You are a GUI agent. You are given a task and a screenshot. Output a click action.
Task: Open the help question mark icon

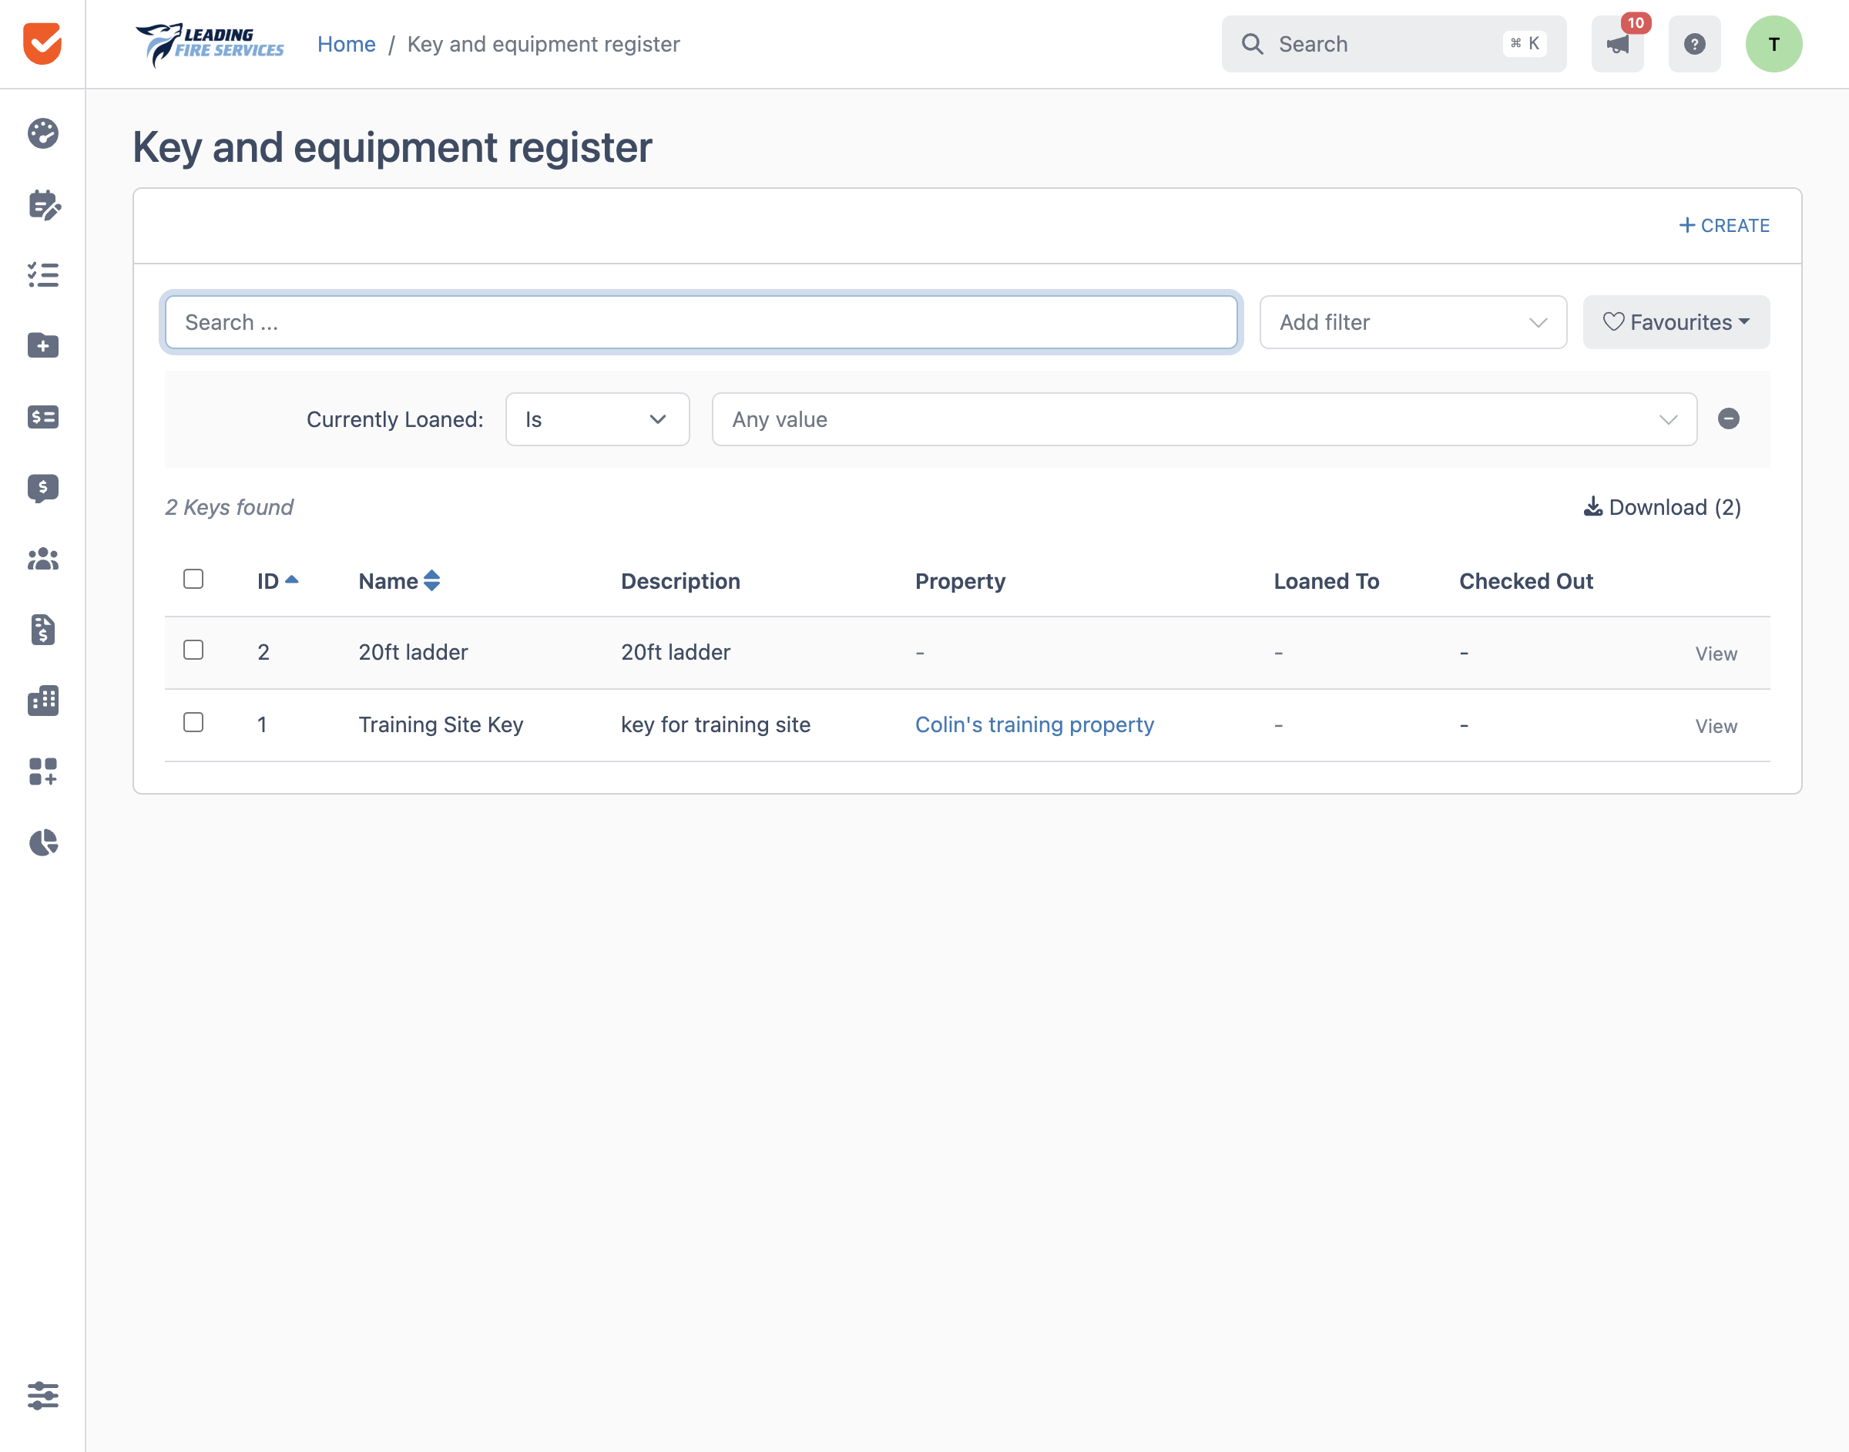tap(1694, 44)
